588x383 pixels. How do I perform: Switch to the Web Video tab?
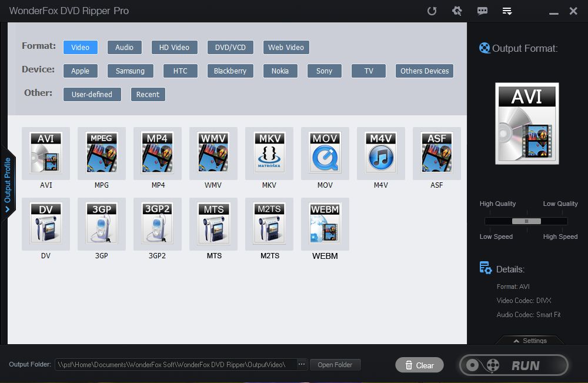click(286, 47)
